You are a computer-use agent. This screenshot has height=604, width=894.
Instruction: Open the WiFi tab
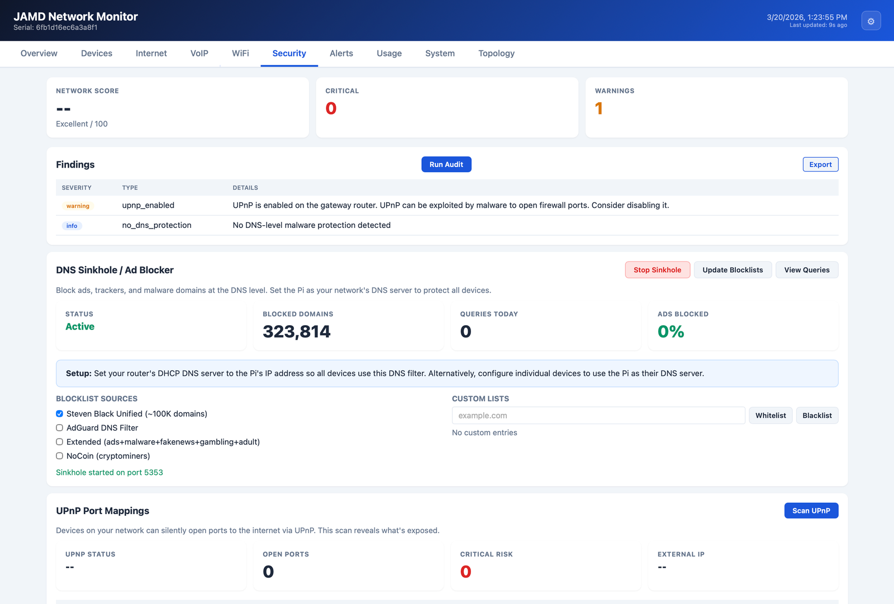[240, 53]
